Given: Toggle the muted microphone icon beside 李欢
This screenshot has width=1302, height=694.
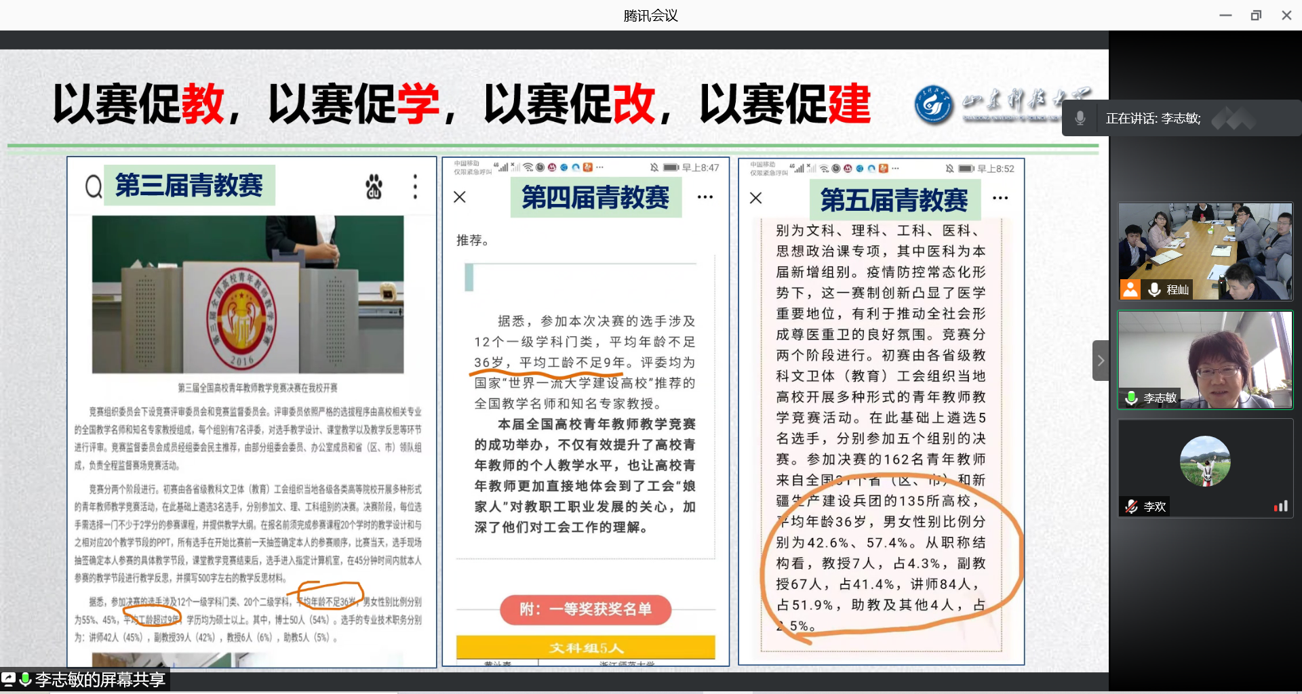Looking at the screenshot, I should pos(1131,506).
